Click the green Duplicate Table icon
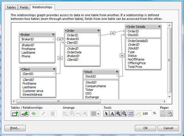184x136 pixels. pos(34,114)
